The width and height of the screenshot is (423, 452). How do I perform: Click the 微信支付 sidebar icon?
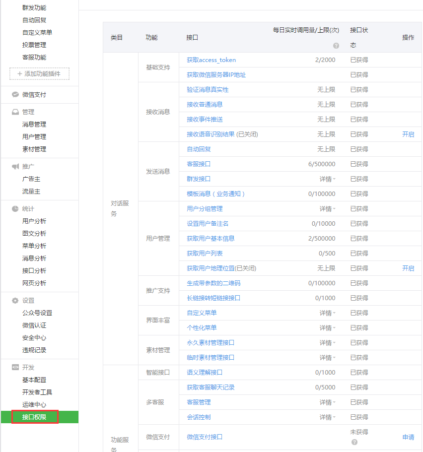[15, 95]
